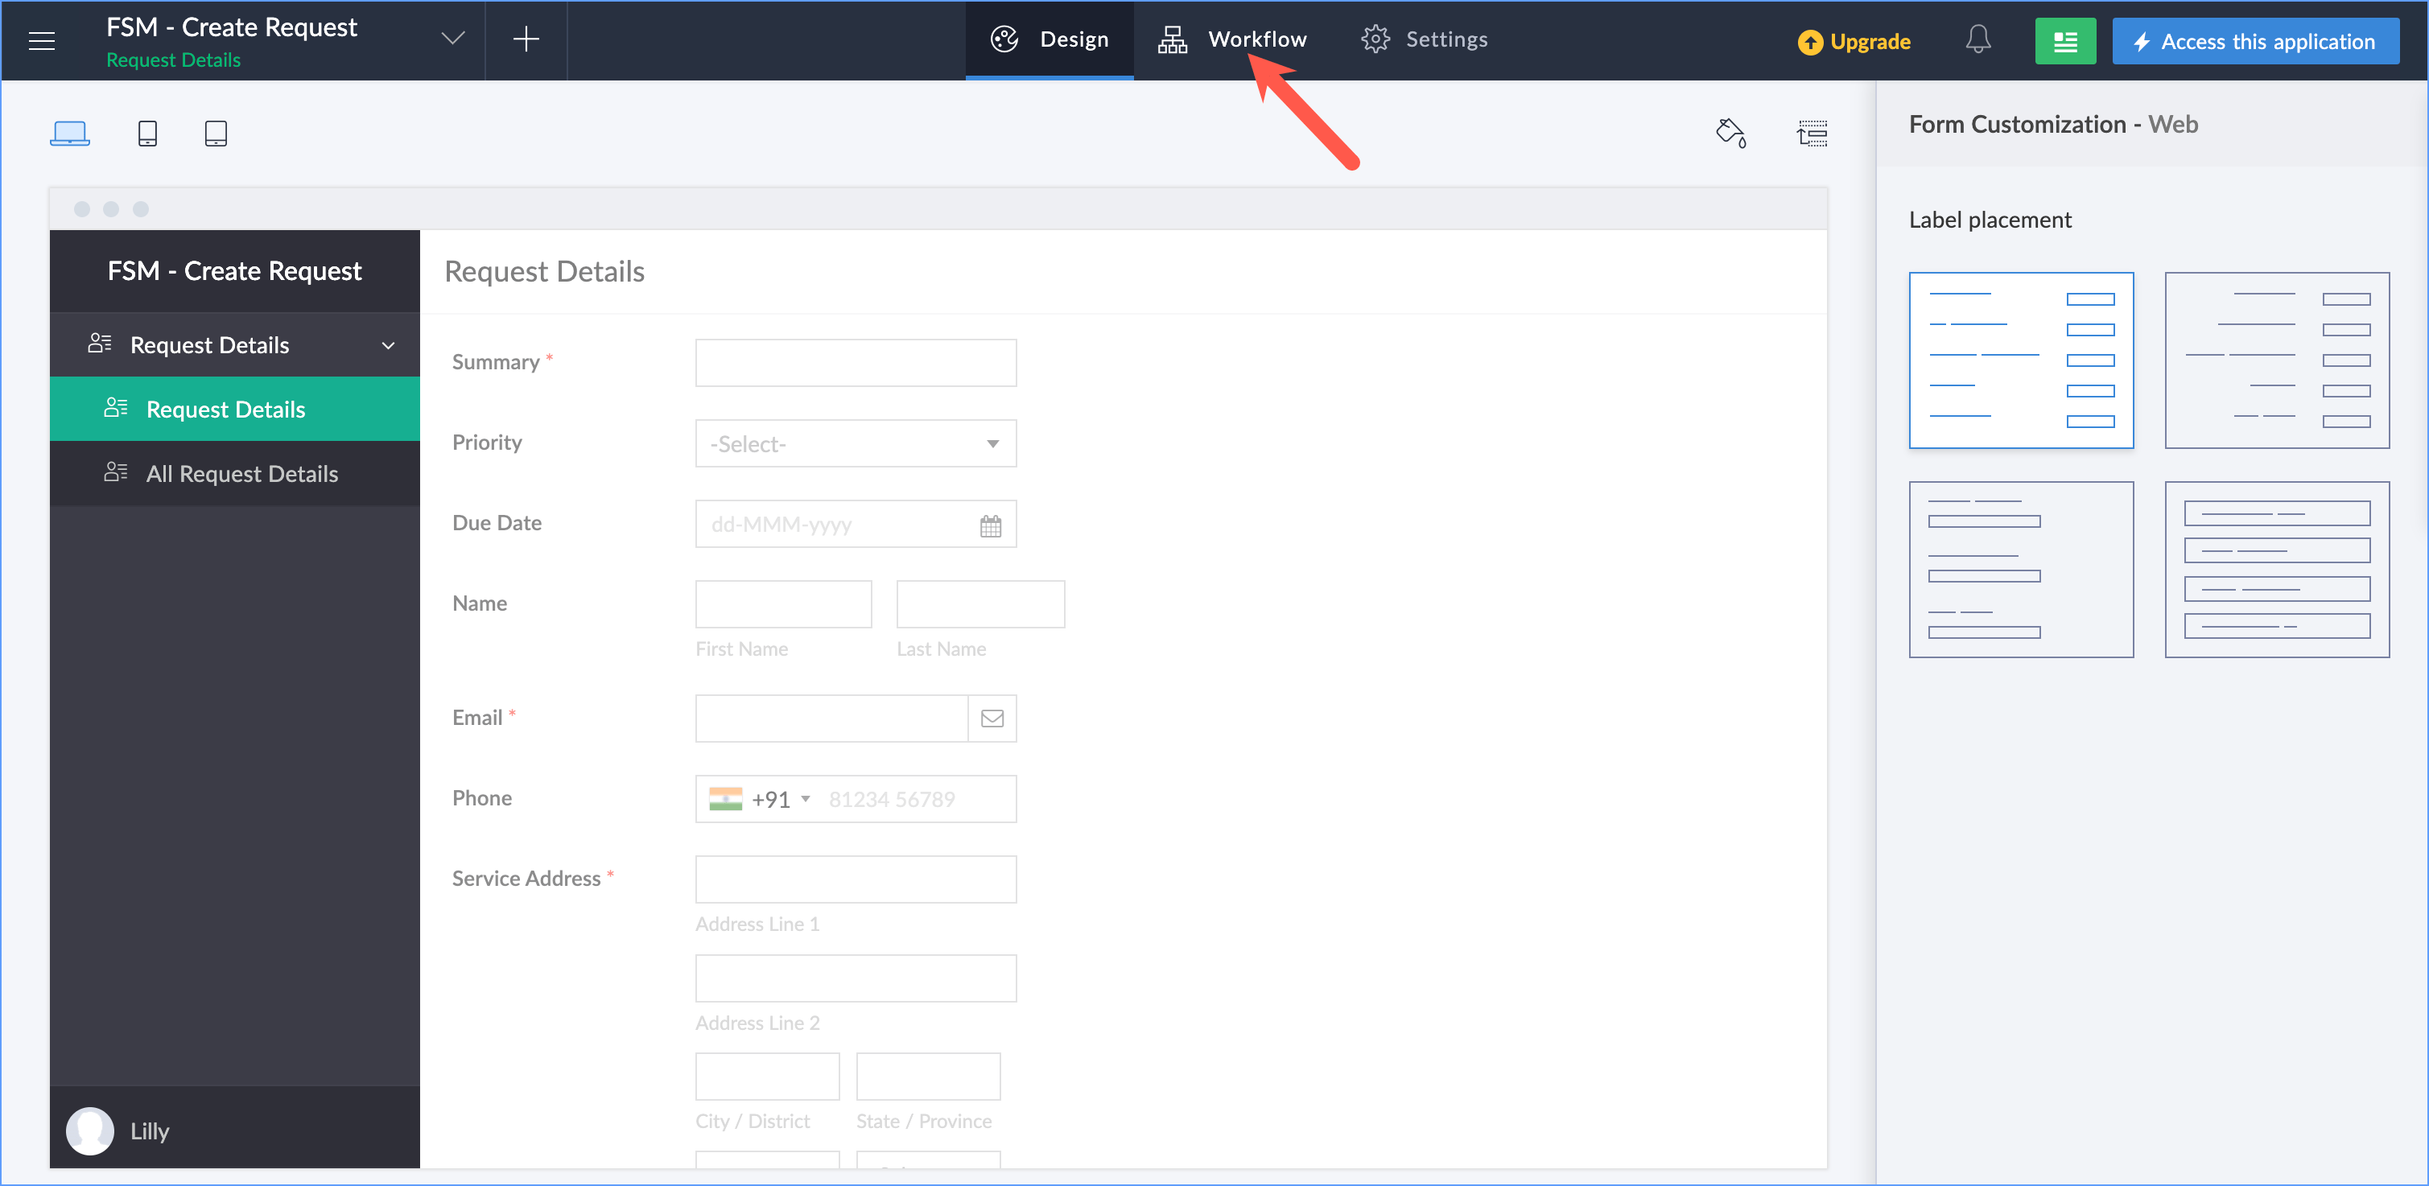Click into the Summary input field

tap(856, 363)
